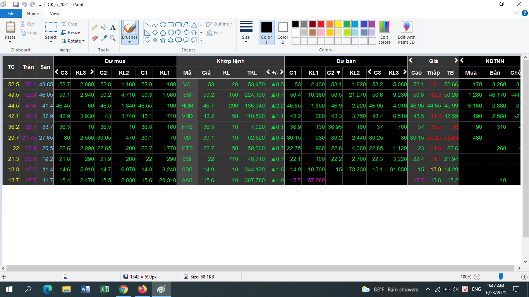Viewport: 529px width, 297px height.
Task: Select the Eraser tool
Action: (94, 38)
